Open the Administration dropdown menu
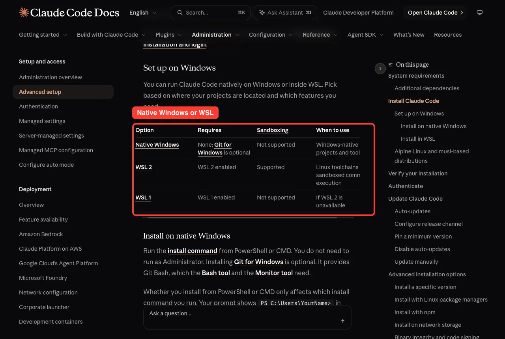 [x=215, y=35]
